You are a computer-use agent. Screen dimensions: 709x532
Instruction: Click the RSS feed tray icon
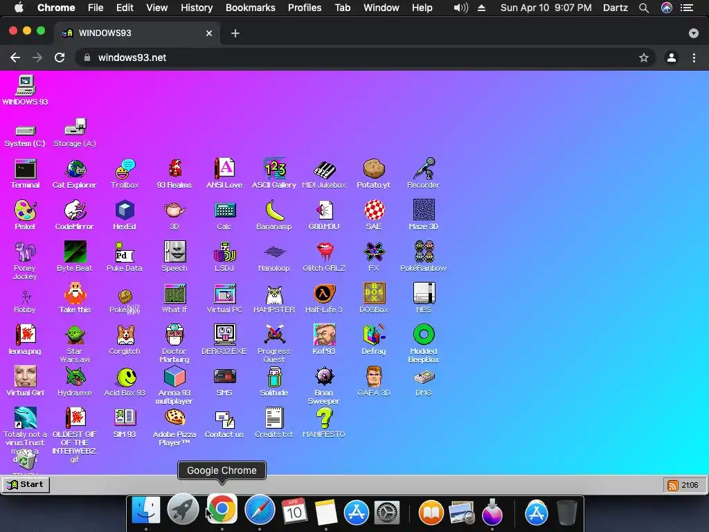pos(673,486)
